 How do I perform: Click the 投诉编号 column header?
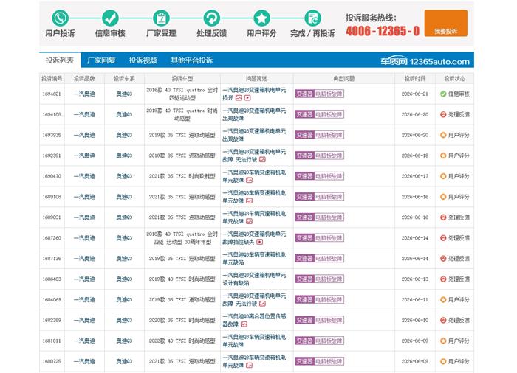(52, 78)
